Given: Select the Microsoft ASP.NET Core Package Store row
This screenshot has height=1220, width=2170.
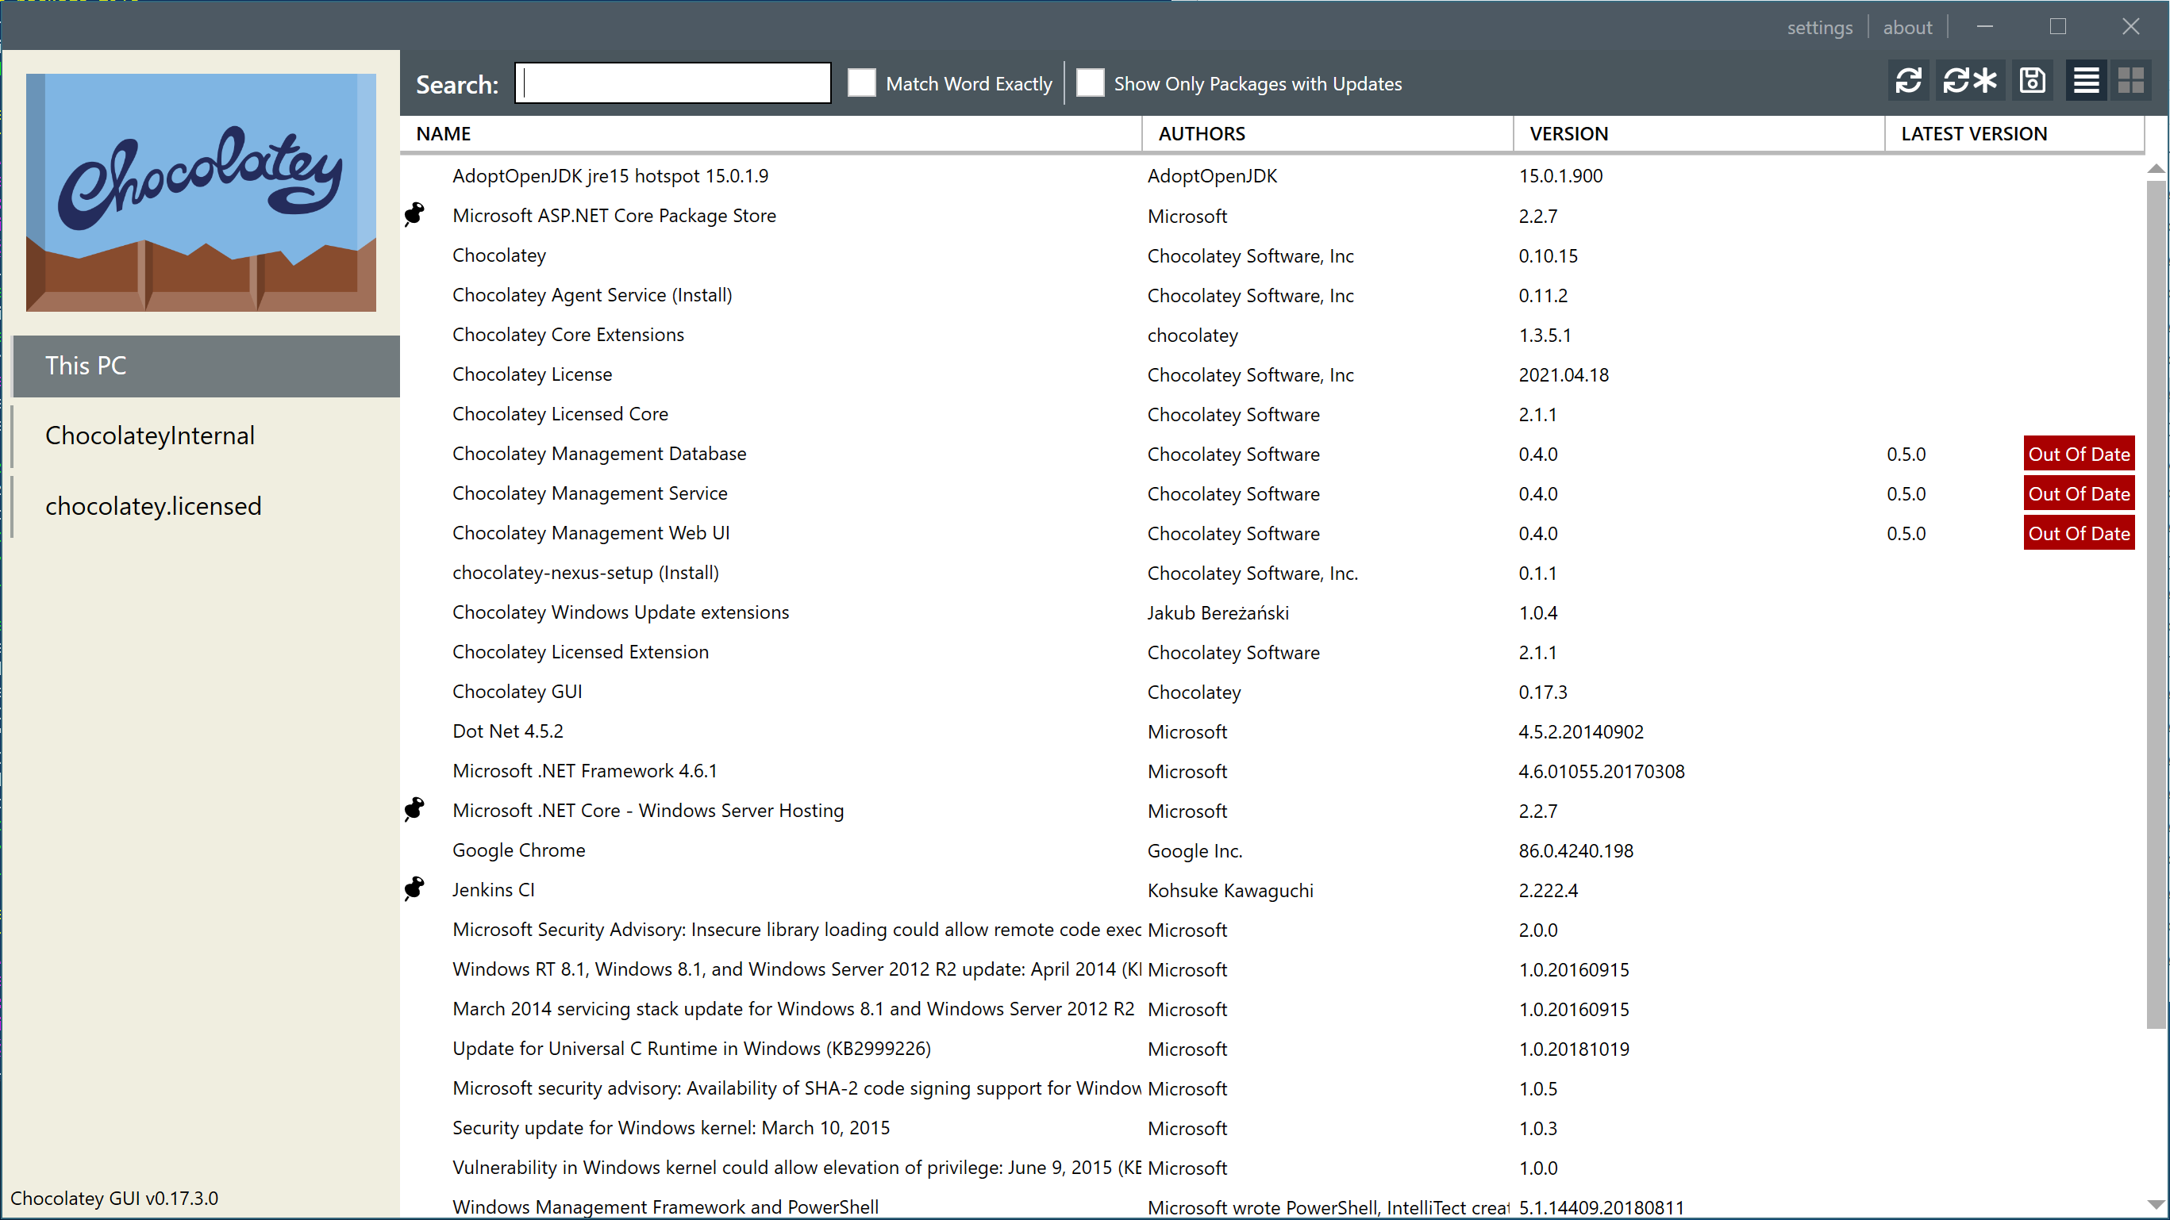Looking at the screenshot, I should pyautogui.click(x=1272, y=216).
